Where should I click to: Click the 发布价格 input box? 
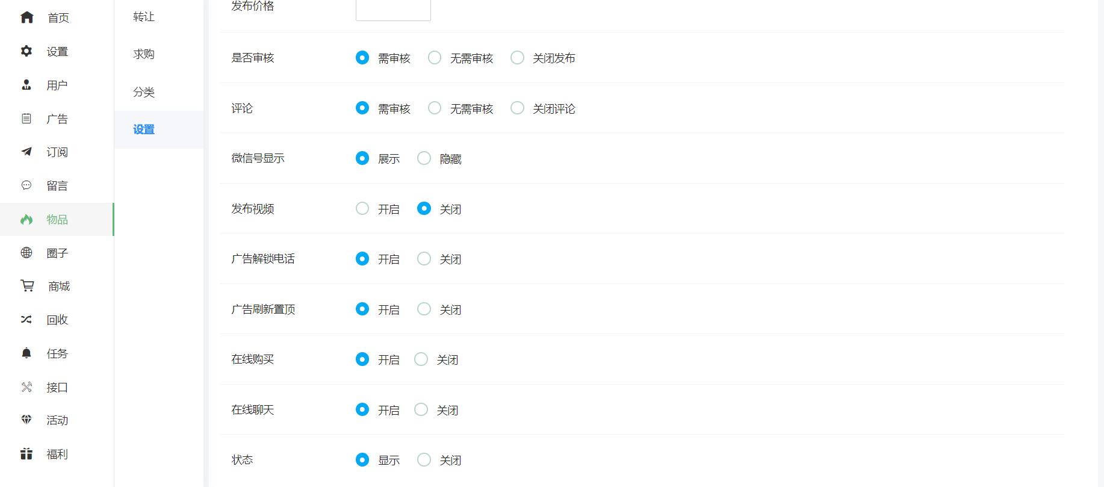393,10
